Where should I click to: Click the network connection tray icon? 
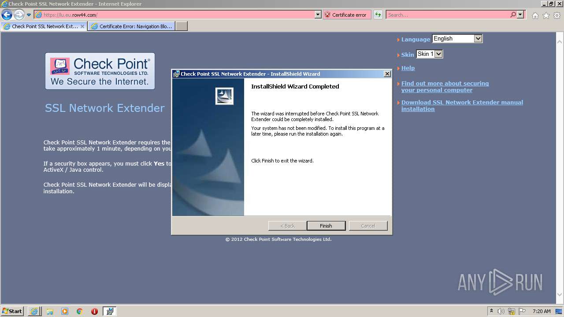tap(512, 311)
